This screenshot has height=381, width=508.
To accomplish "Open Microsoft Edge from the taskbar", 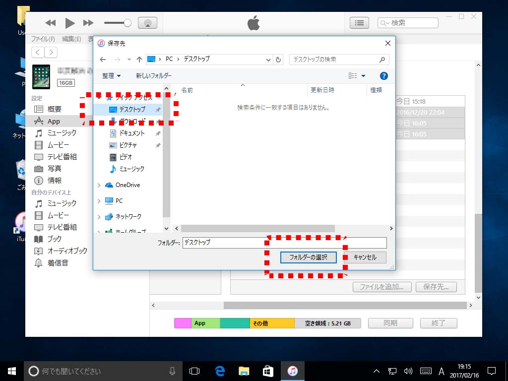I will point(220,371).
